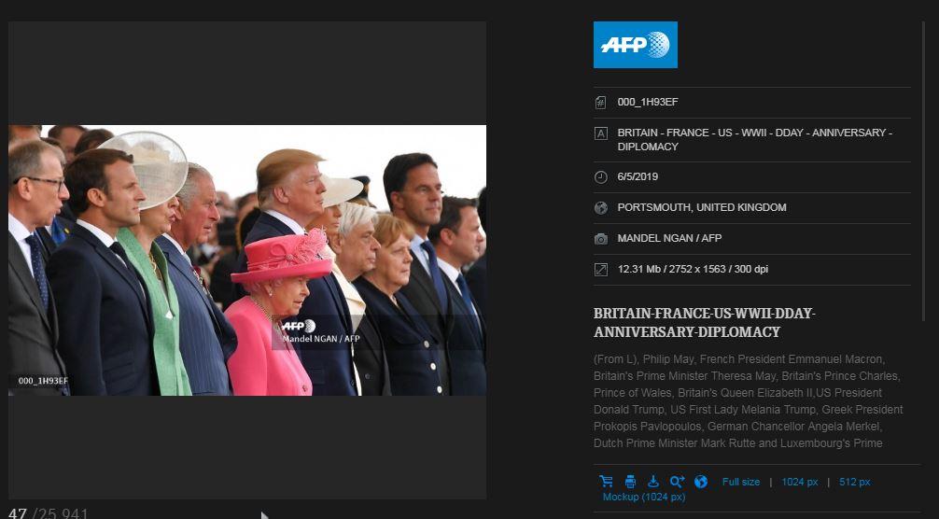Viewport: 939px width, 519px height.
Task: Click the location globe icon beside Portsmouth
Action: click(x=601, y=208)
